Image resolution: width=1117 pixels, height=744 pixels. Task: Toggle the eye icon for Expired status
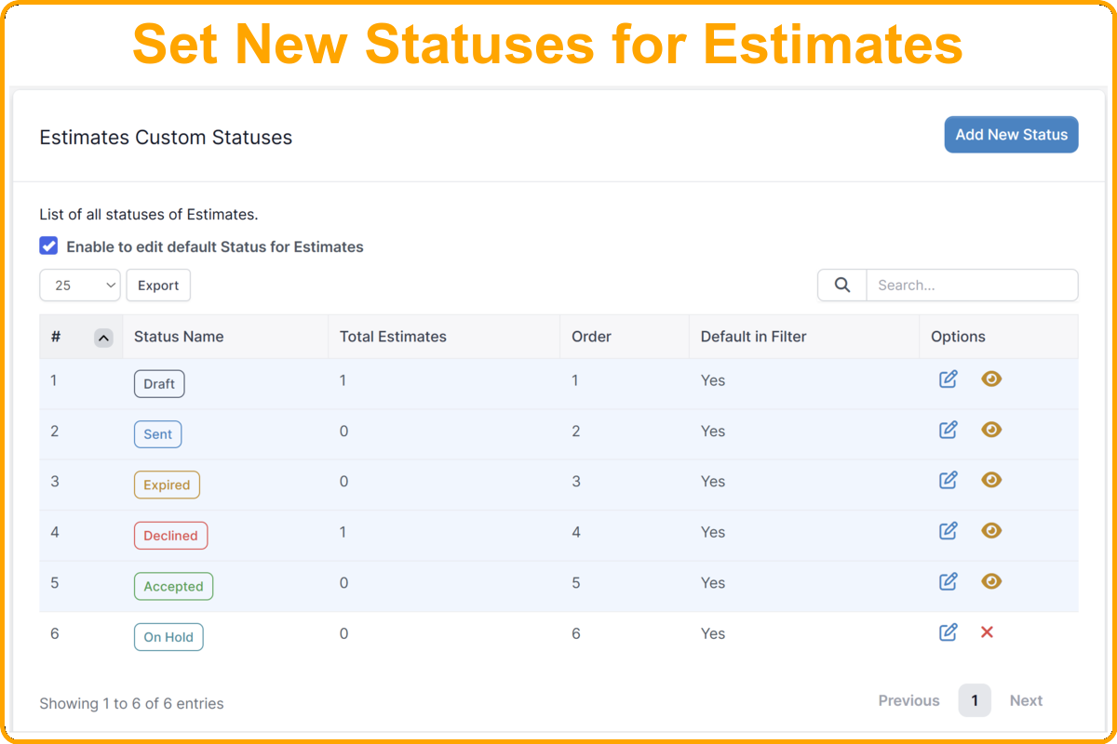[991, 480]
